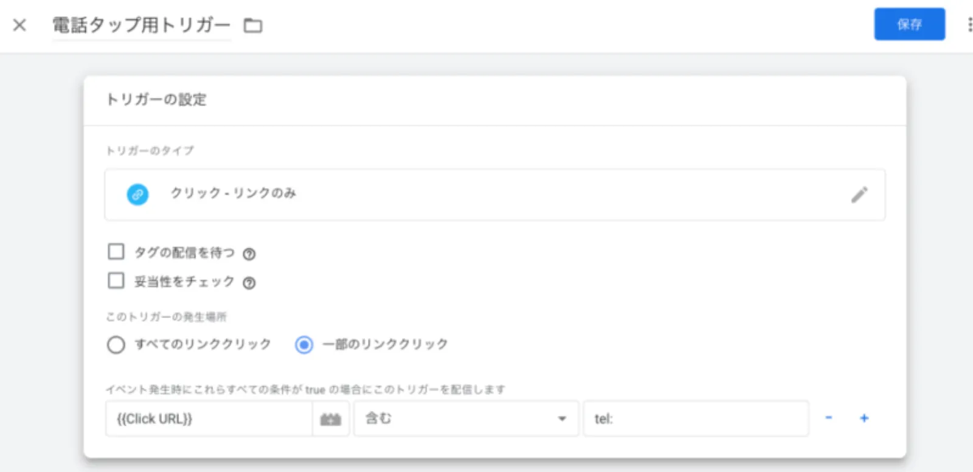Click the トリガーのタイプ label

(150, 151)
